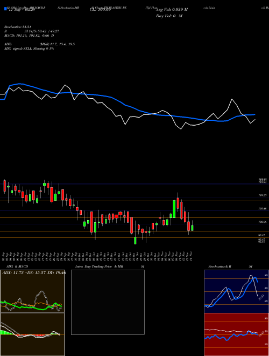The height and width of the screenshot is (356, 269).
Task: Click the lowest green candle near 95.87
Action: pyautogui.click(x=135, y=241)
